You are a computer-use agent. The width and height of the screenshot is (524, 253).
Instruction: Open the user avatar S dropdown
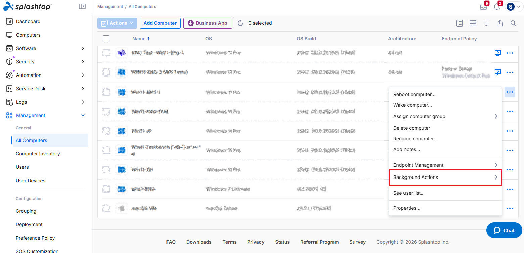coord(514,6)
